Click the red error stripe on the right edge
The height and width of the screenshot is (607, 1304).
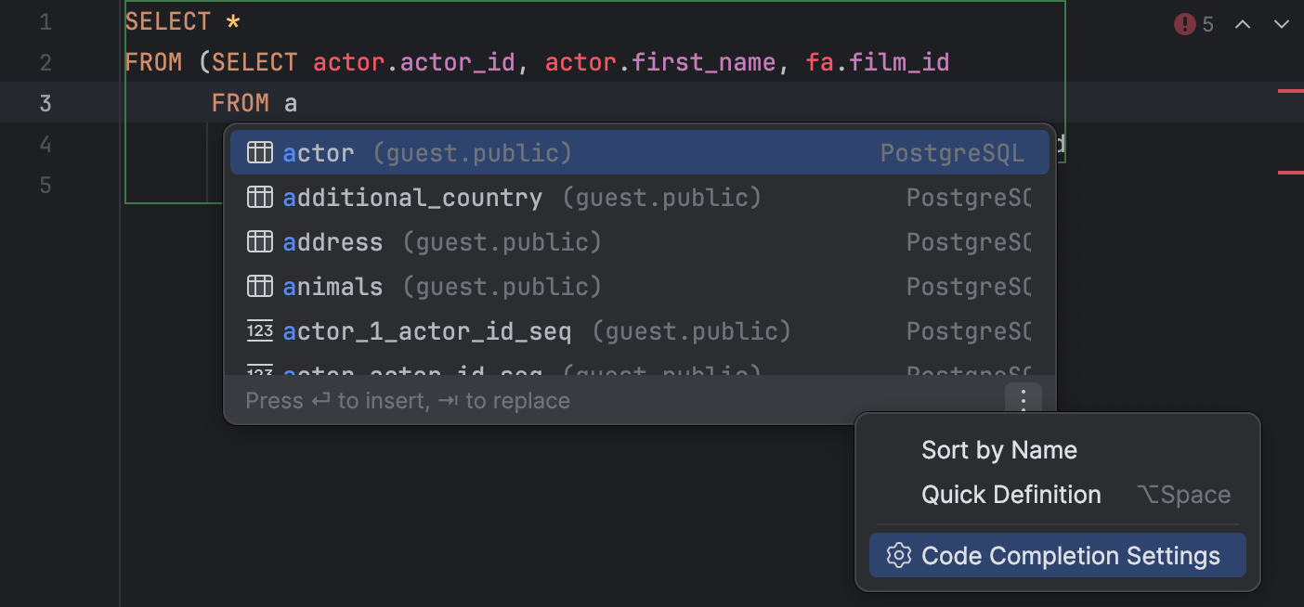click(1291, 91)
